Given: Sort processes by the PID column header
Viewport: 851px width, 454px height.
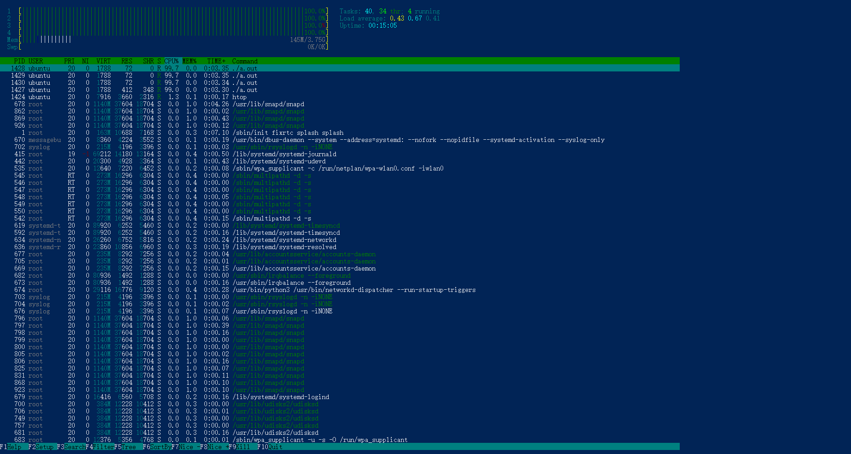Looking at the screenshot, I should [x=19, y=61].
